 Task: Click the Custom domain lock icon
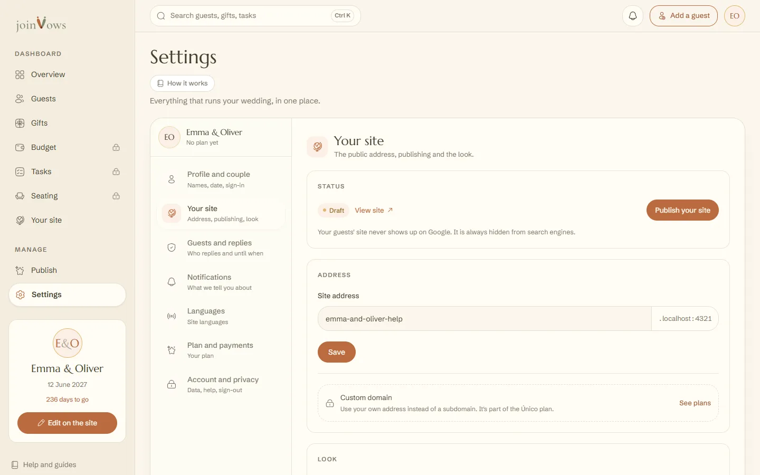click(x=330, y=403)
